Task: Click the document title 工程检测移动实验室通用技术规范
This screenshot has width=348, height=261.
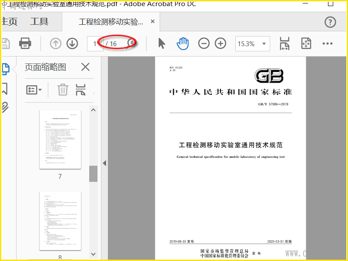Action: click(x=231, y=145)
